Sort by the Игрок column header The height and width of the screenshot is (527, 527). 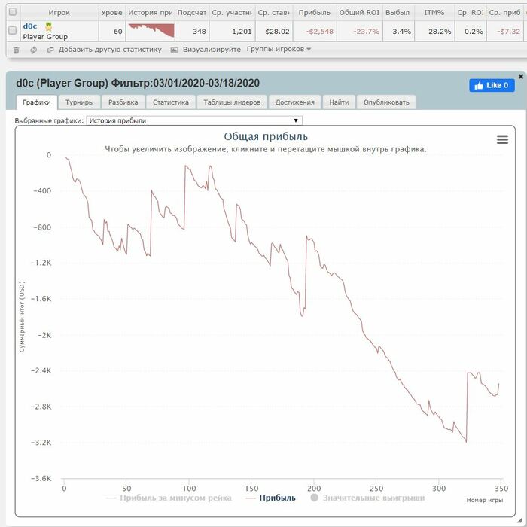[59, 13]
